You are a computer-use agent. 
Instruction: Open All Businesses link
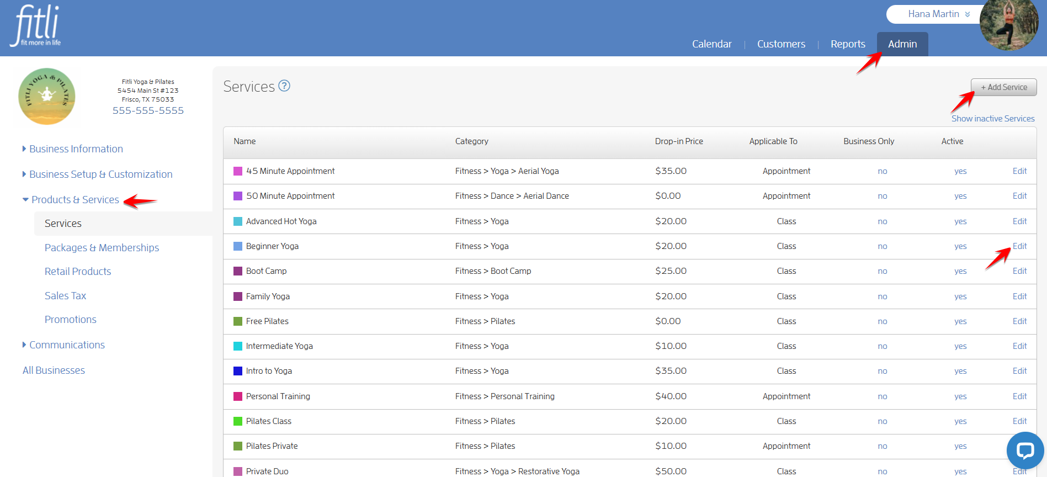tap(54, 370)
